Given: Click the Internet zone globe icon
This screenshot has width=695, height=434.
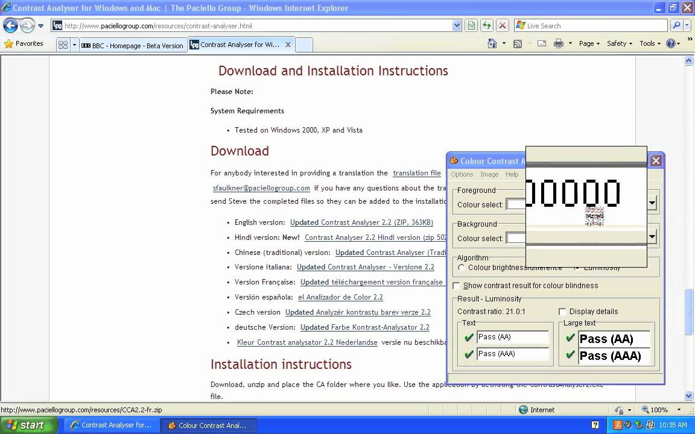Looking at the screenshot, I should pyautogui.click(x=523, y=410).
